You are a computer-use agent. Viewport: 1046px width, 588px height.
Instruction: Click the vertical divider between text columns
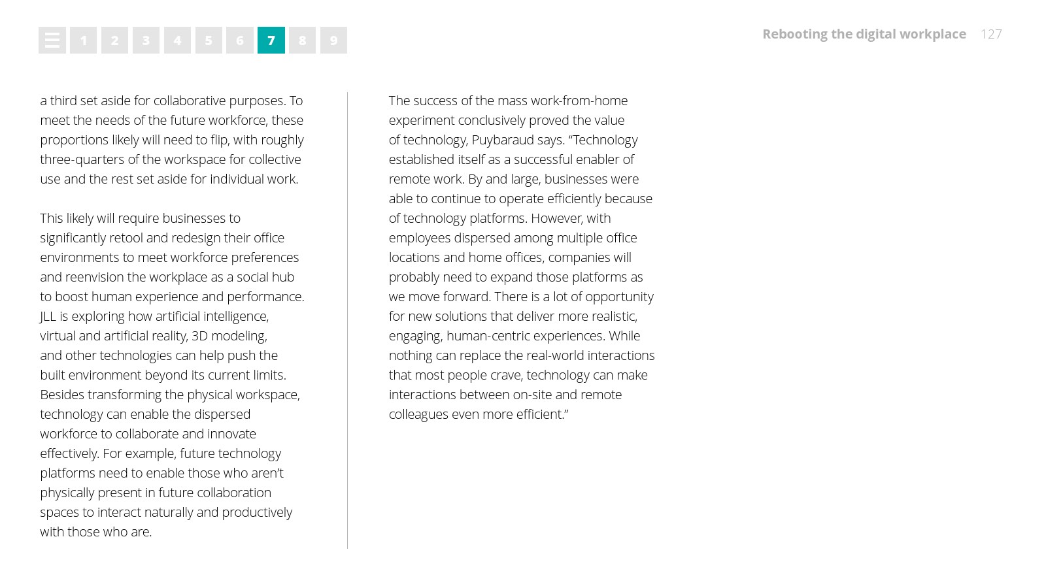[x=347, y=320]
